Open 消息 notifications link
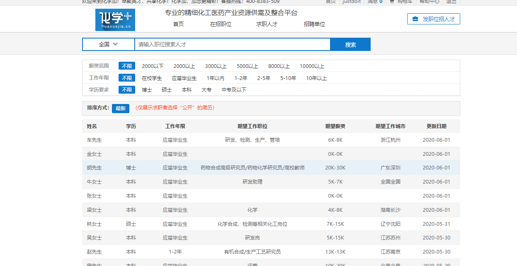 (x=375, y=2)
